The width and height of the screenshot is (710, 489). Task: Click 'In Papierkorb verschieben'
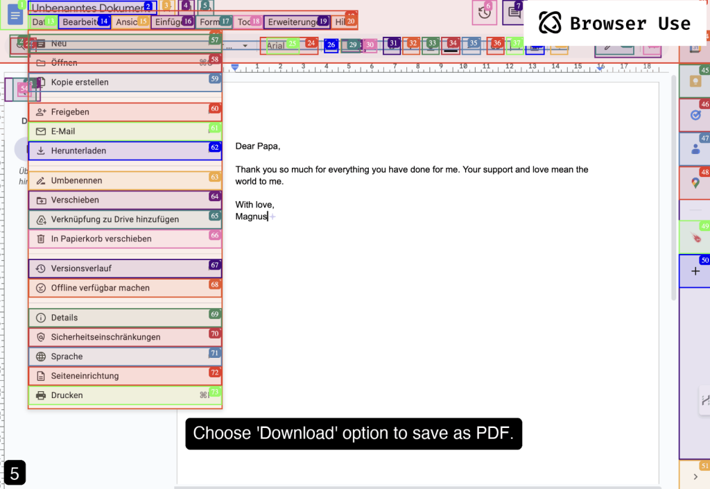click(x=125, y=239)
